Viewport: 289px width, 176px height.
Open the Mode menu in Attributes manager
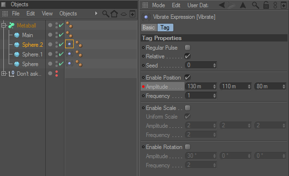pyautogui.click(x=158, y=5)
